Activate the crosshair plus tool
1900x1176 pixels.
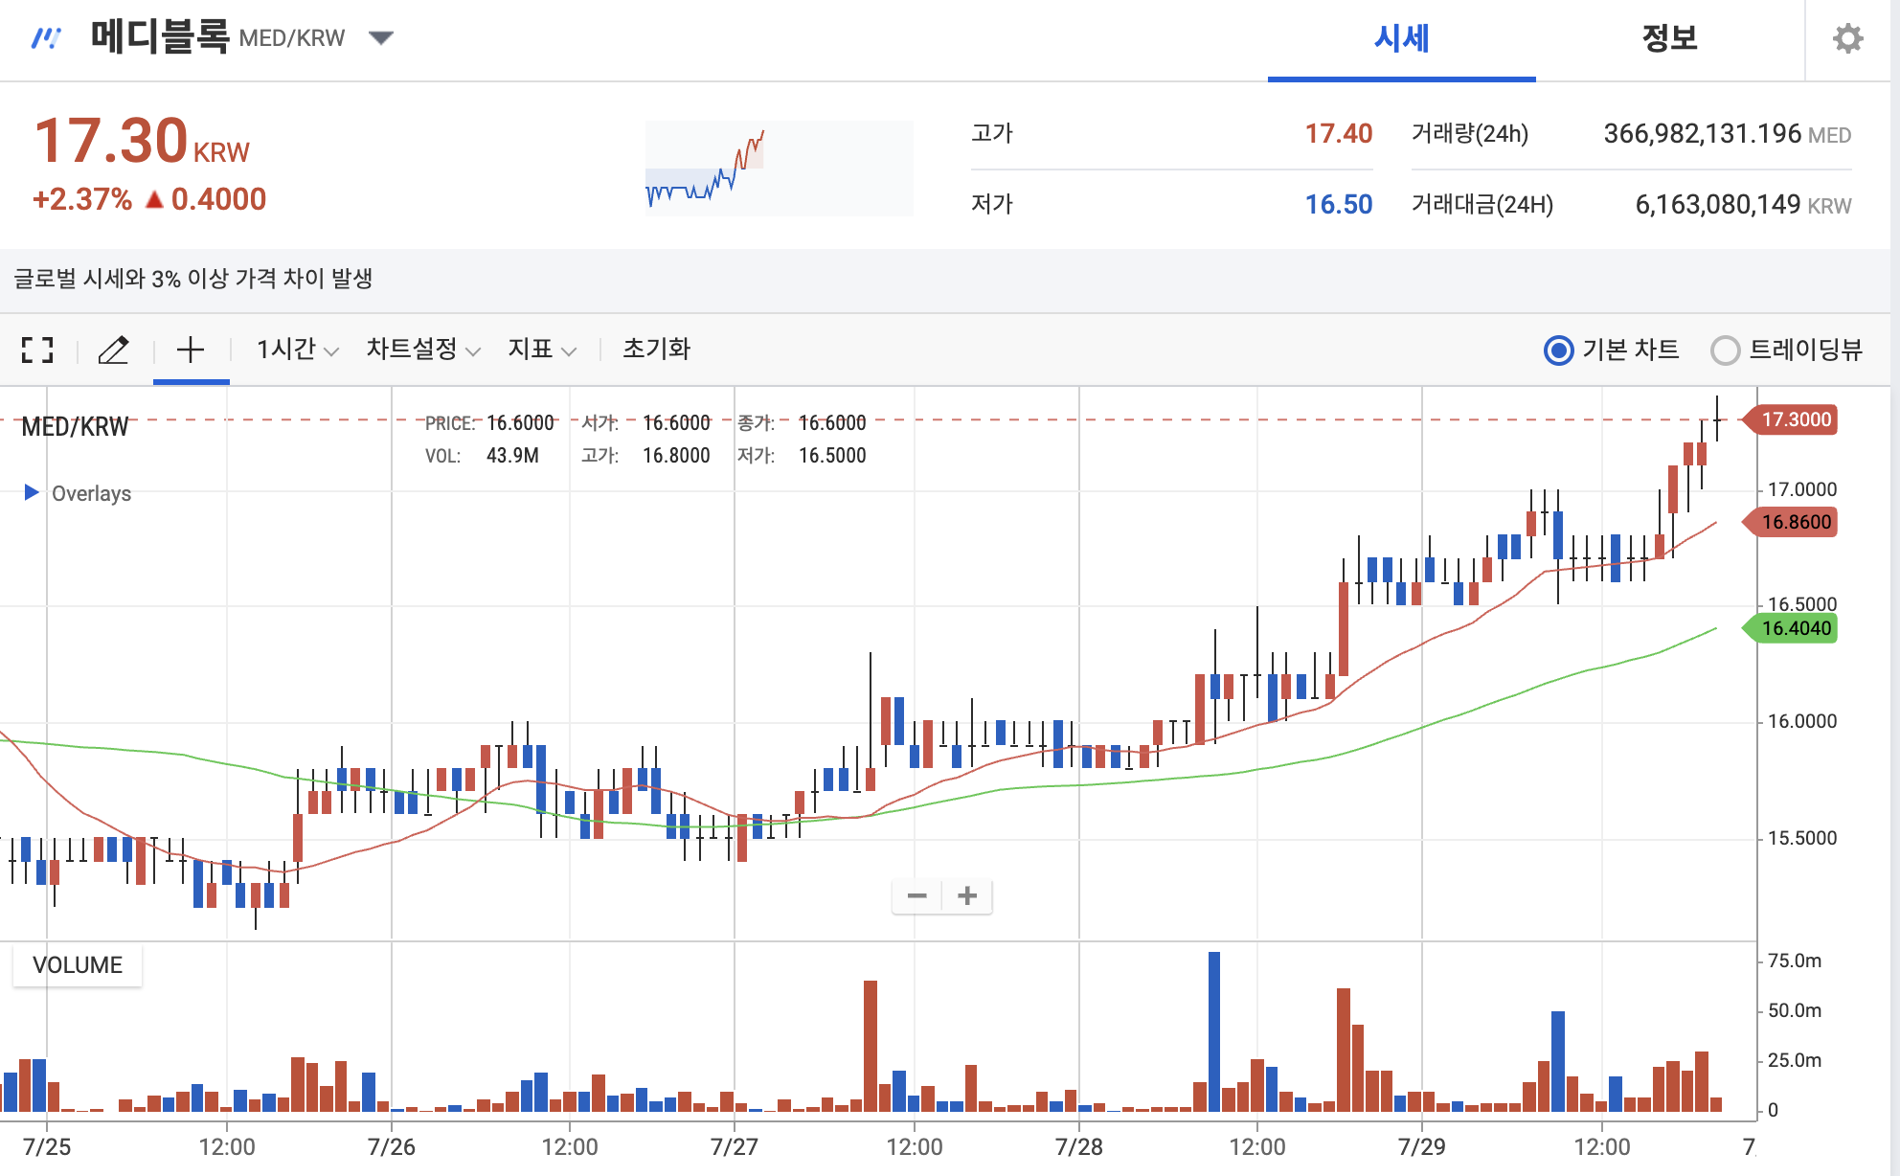(191, 350)
